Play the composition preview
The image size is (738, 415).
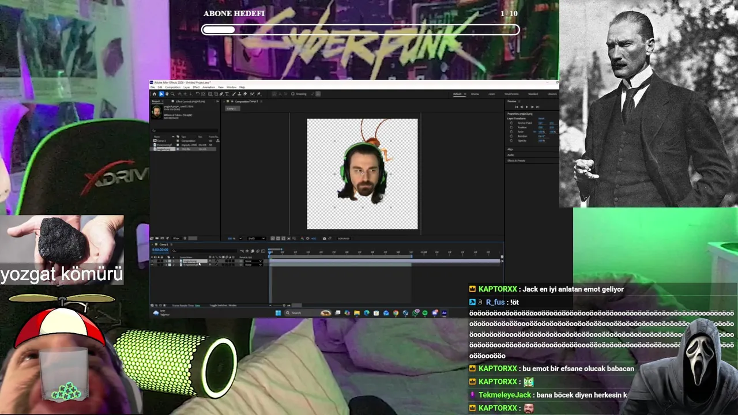(527, 107)
